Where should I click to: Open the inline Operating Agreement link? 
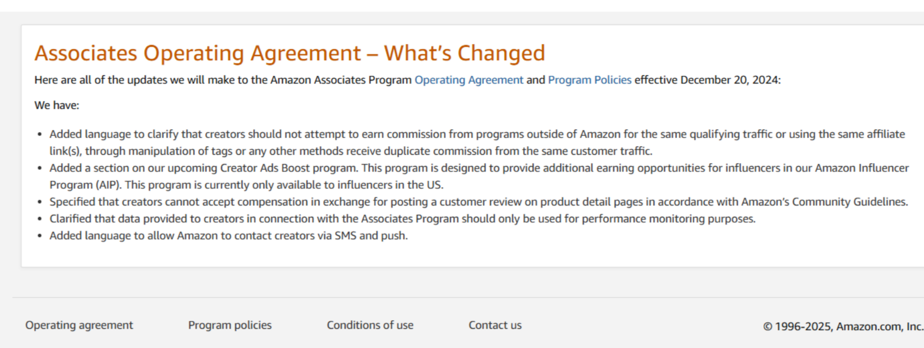click(x=469, y=80)
